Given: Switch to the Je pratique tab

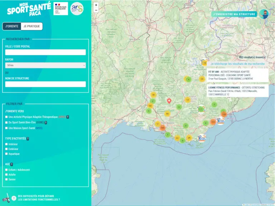Looking at the screenshot, I should coord(32,26).
